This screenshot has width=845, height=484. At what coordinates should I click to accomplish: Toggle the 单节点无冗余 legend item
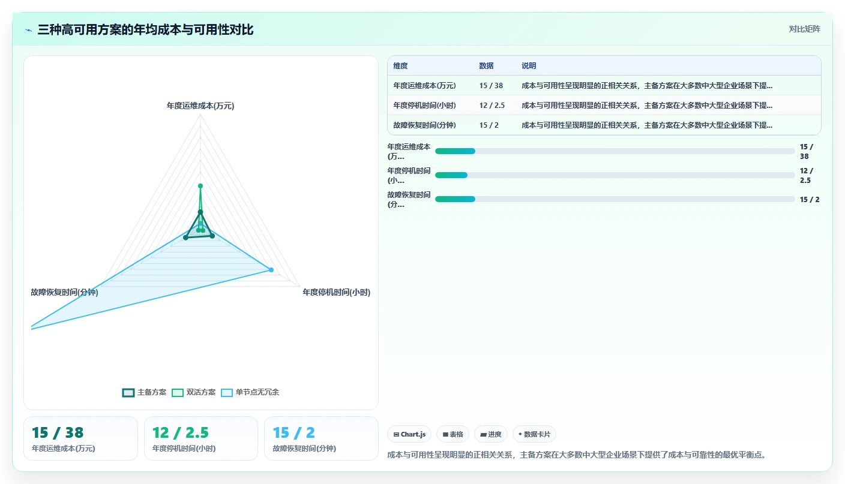tap(250, 392)
